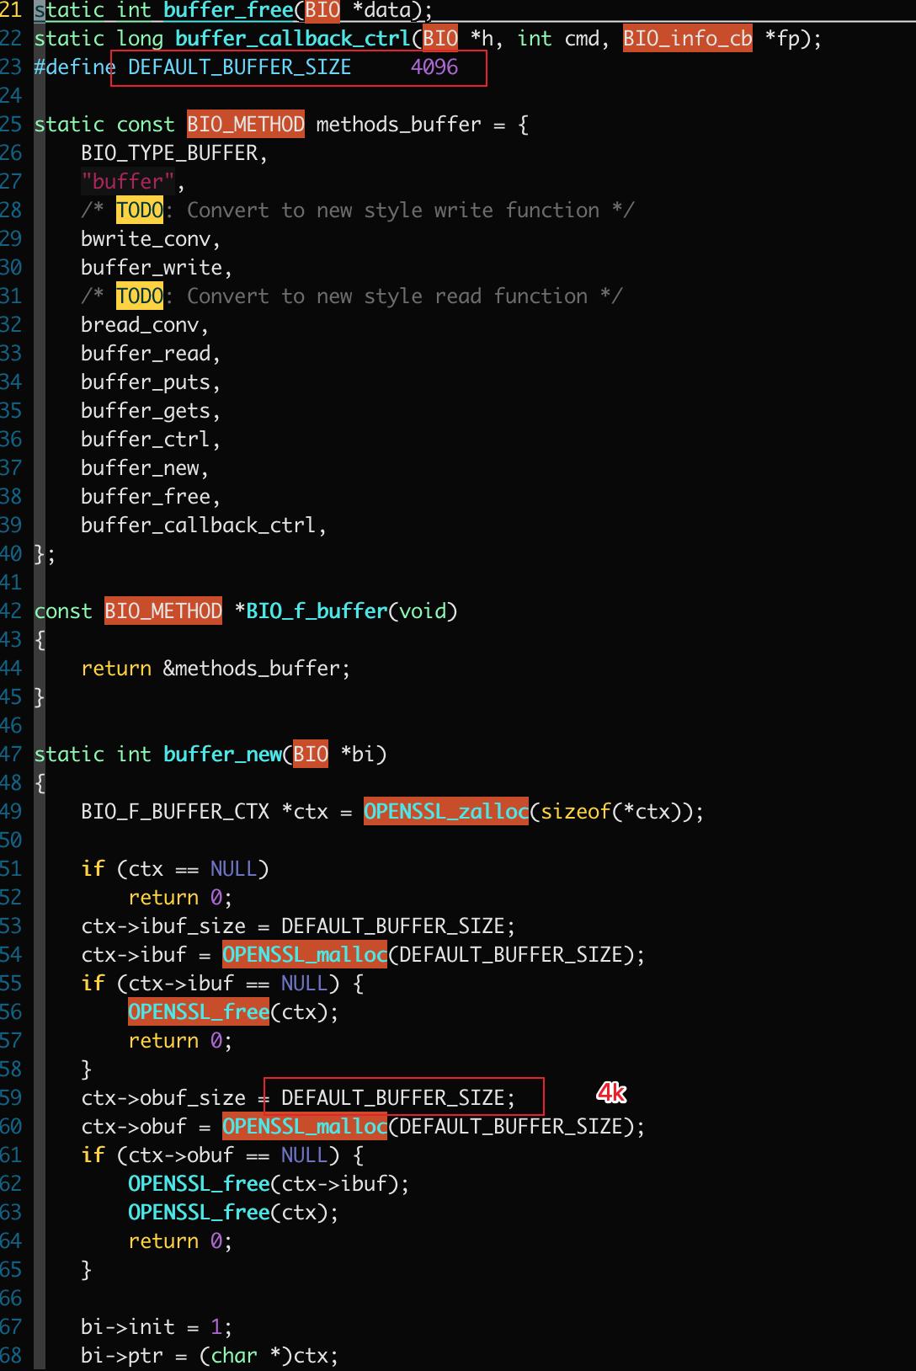Click 'buffer_write,' on line 30

tap(157, 268)
